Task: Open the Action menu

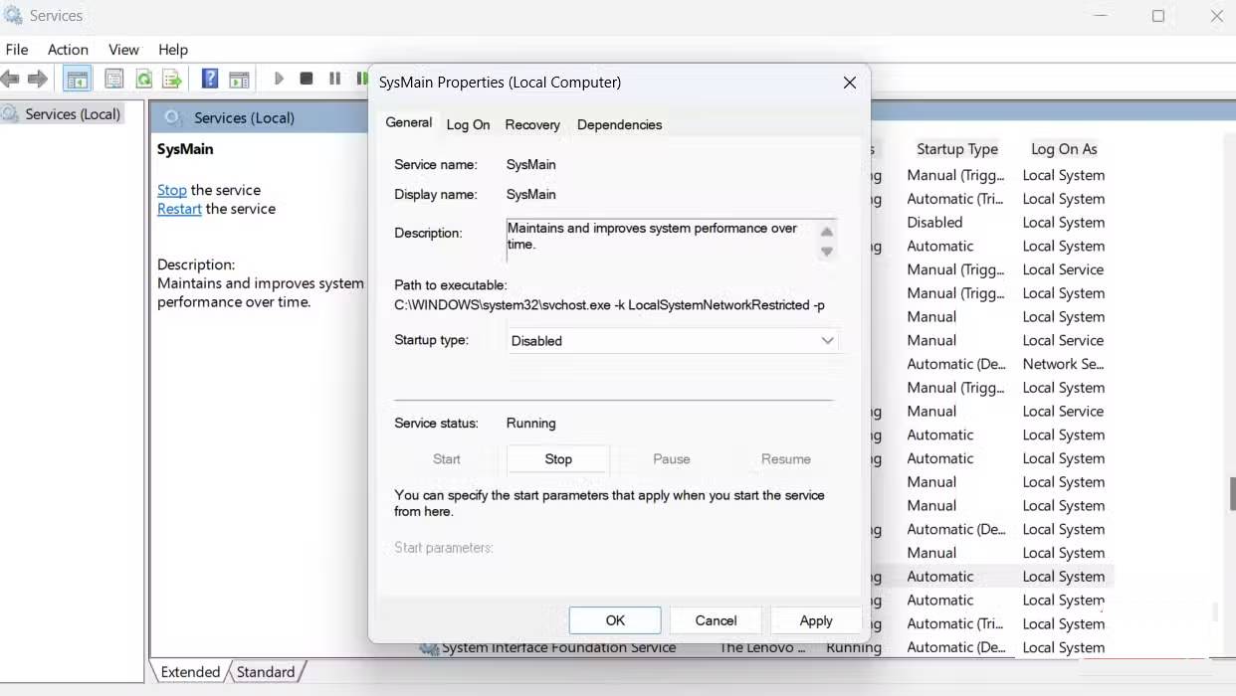Action: [x=68, y=49]
